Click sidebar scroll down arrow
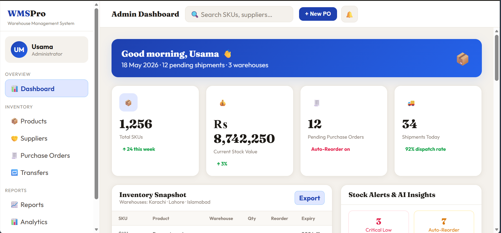This screenshot has height=233, width=501. tap(96, 229)
